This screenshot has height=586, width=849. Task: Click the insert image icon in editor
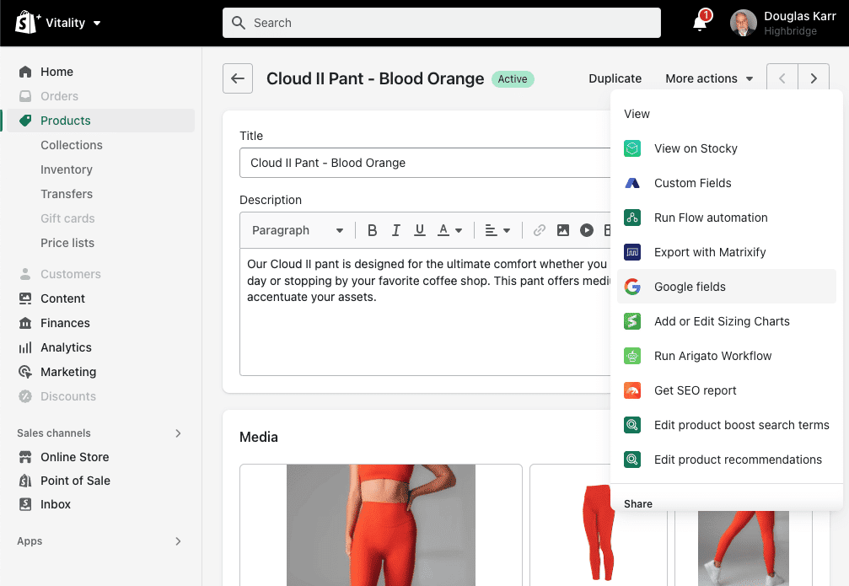(563, 230)
